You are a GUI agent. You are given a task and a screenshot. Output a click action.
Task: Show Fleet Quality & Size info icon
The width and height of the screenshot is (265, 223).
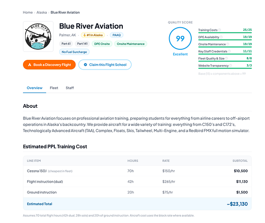[x=227, y=58]
